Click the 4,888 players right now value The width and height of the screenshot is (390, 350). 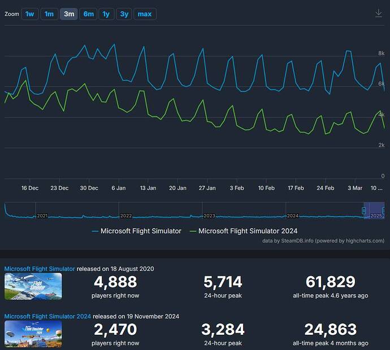[115, 282]
